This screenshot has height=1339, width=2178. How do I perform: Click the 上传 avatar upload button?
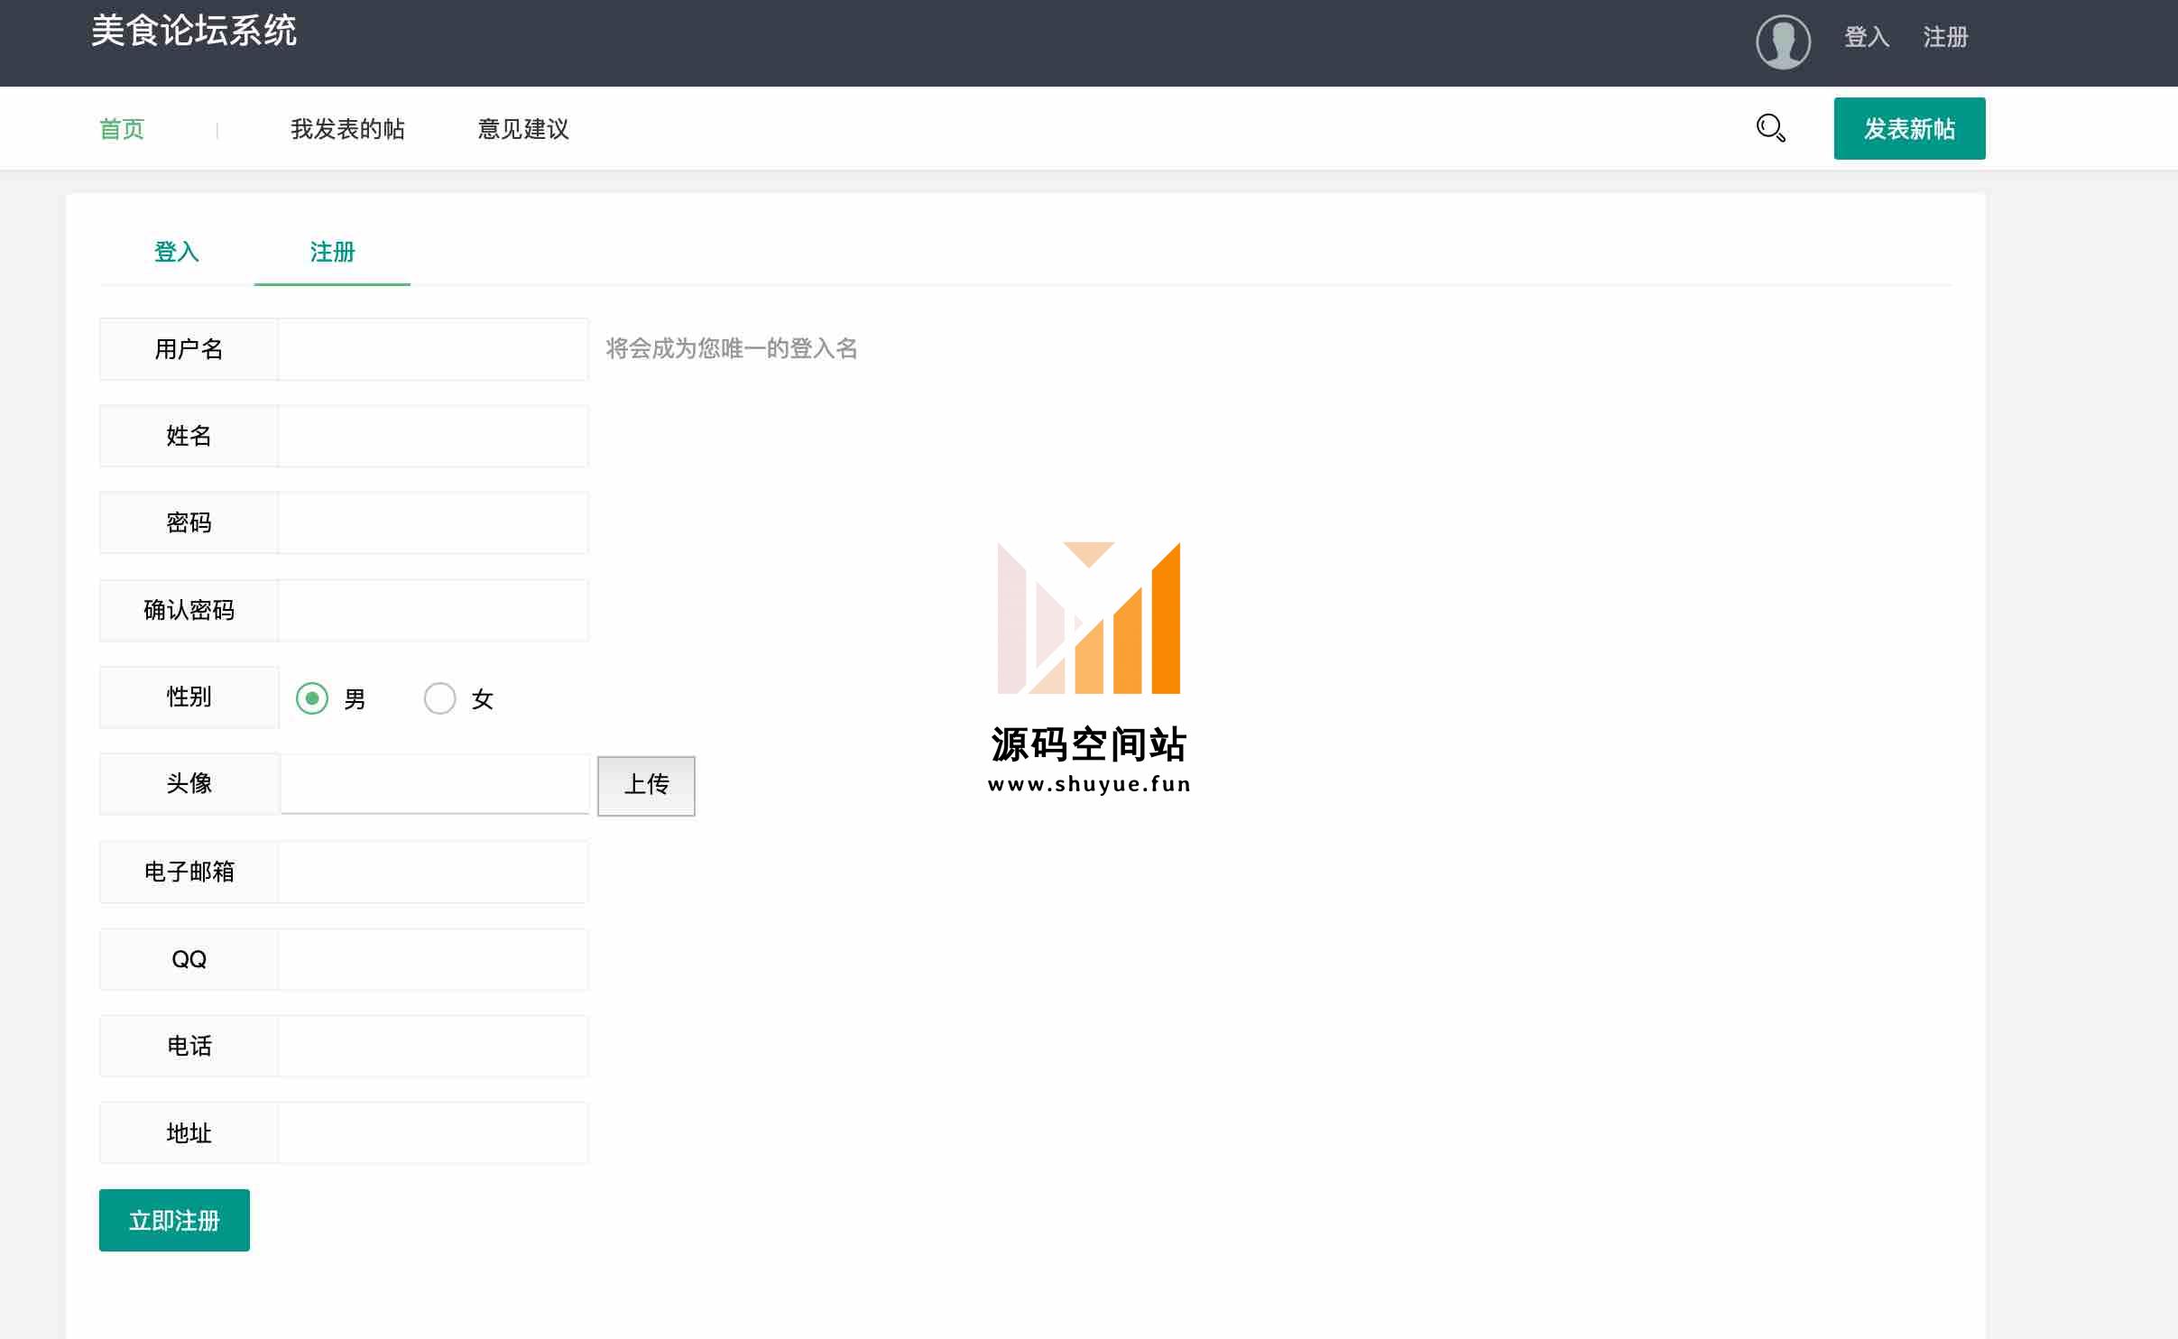(646, 785)
